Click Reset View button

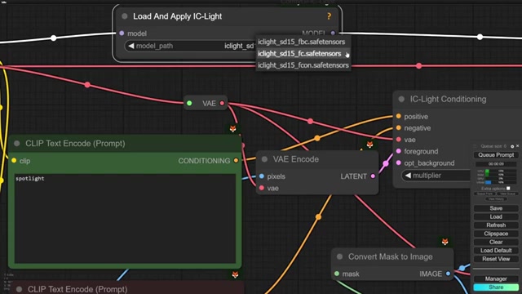click(496, 259)
